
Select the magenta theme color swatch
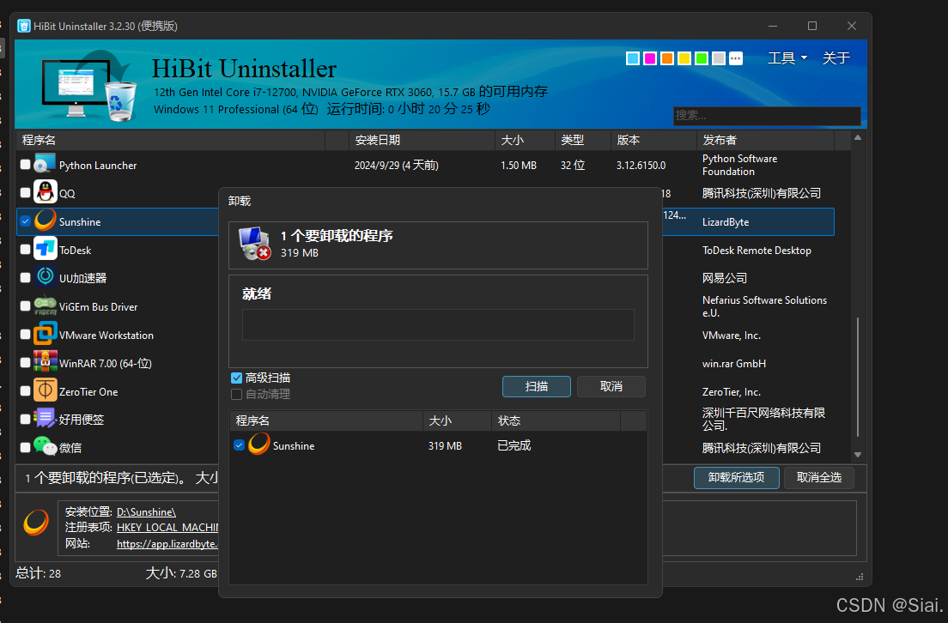pyautogui.click(x=650, y=58)
